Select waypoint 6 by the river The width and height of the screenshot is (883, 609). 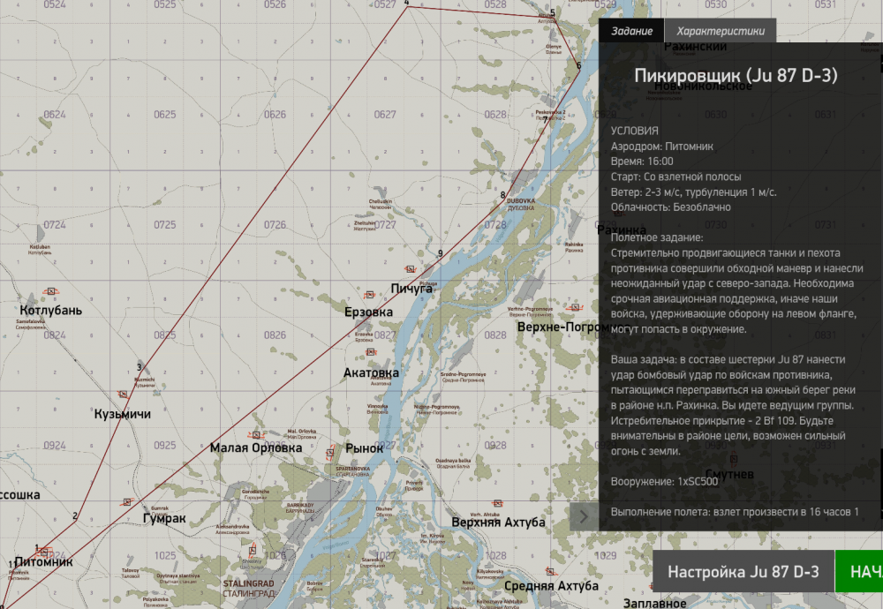point(578,66)
